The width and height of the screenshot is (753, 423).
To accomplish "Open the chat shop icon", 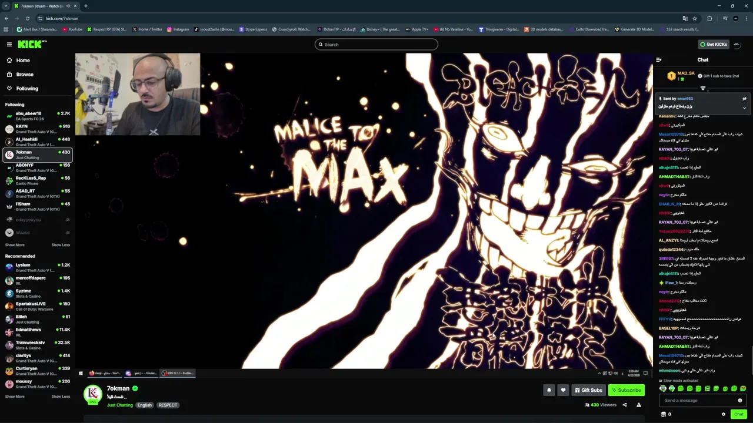I will pyautogui.click(x=664, y=414).
